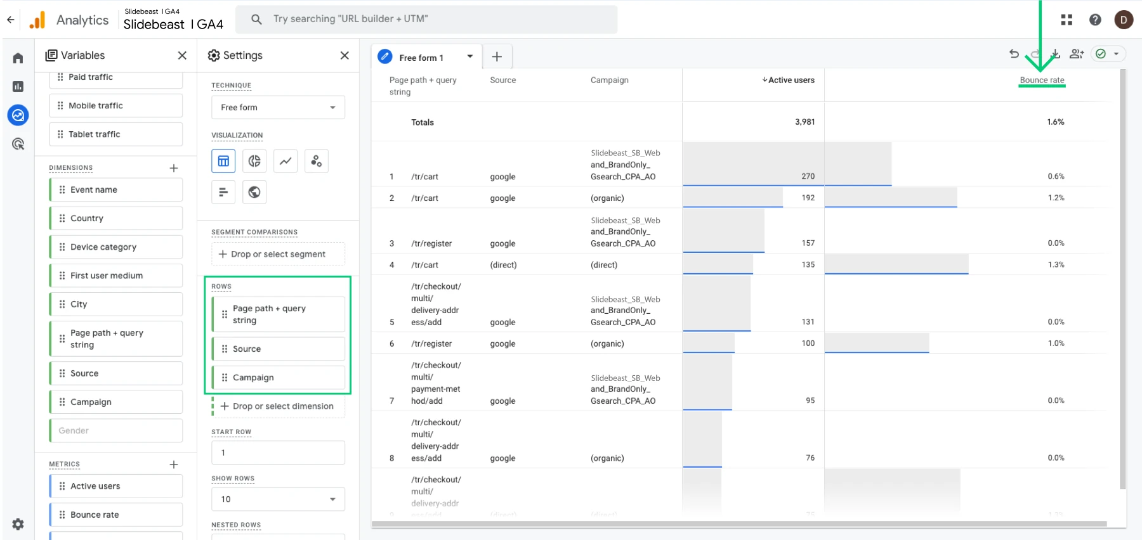Click the /tr/register row 3 path
The image size is (1142, 540).
coord(431,243)
